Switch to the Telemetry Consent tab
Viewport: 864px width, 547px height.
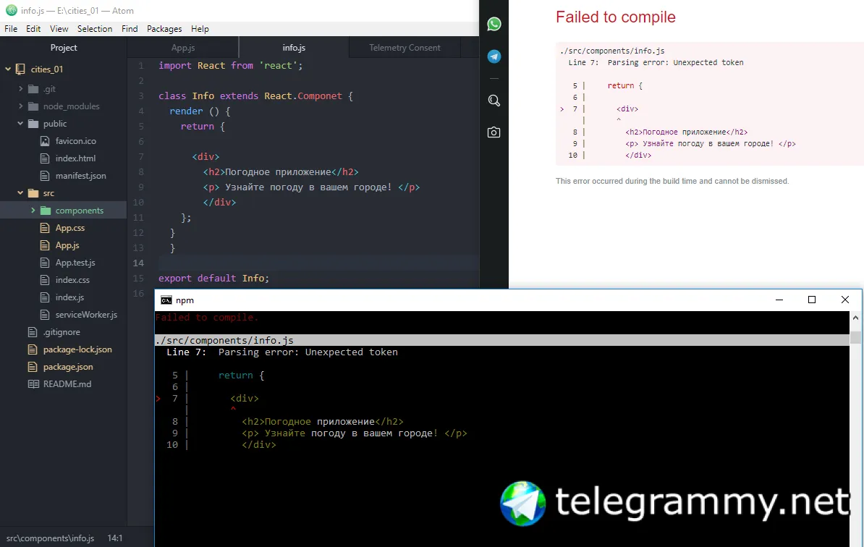click(x=405, y=47)
